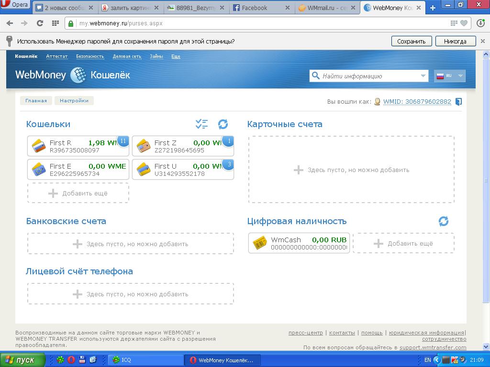
Task: Add page to bookmarks with heart icon
Action: (464, 23)
